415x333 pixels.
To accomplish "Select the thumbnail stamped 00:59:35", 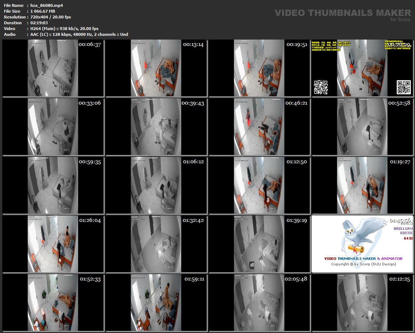I will coord(53,185).
